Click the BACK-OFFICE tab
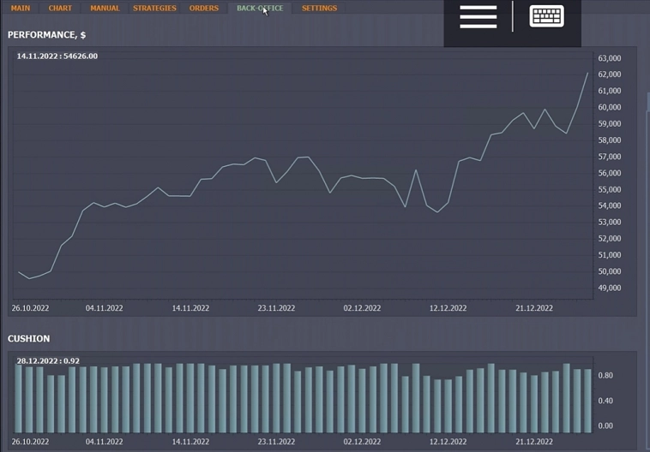This screenshot has width=650, height=452. pos(259,9)
